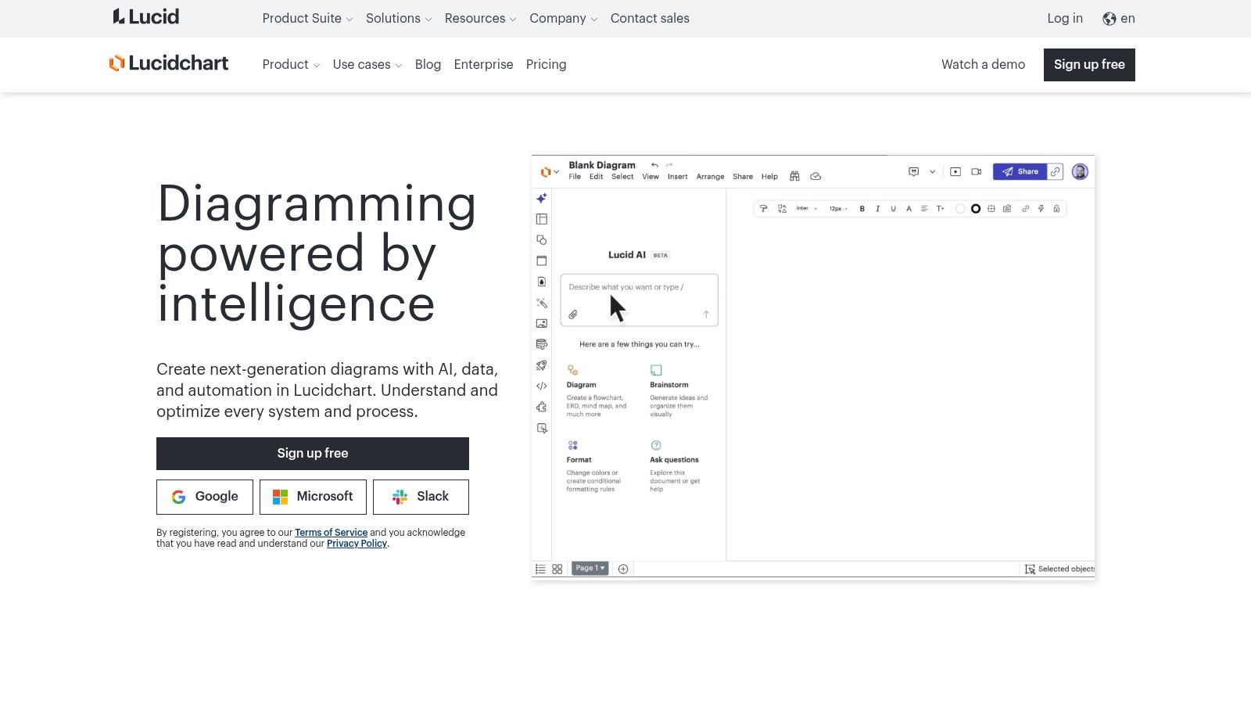Click the magic wand icon in left sidebar
This screenshot has height=704, width=1251.
(x=541, y=303)
